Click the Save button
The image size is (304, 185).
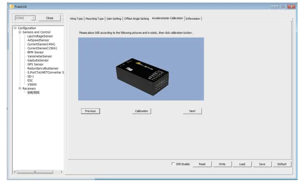[262, 164]
